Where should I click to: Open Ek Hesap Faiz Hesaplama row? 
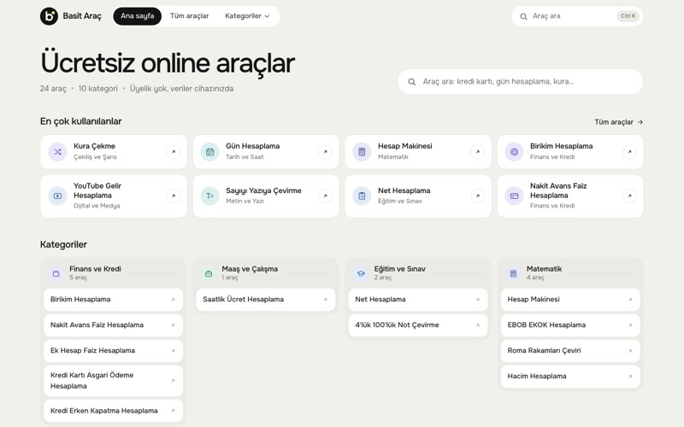pos(114,351)
